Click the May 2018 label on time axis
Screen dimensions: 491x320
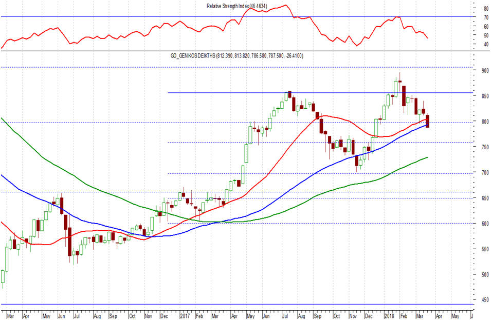tap(455, 316)
